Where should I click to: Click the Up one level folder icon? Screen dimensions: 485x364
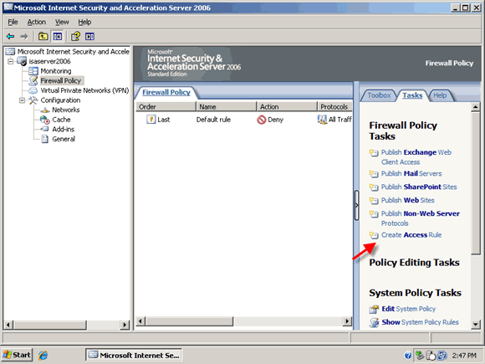43,37
